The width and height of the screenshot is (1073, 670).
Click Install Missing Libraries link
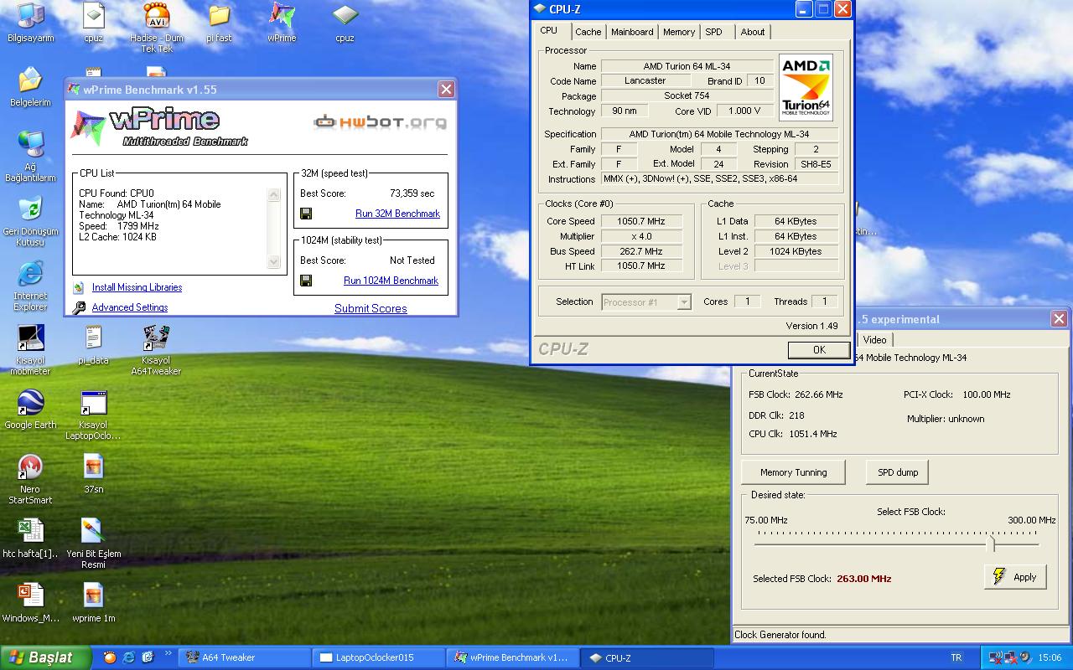click(137, 287)
